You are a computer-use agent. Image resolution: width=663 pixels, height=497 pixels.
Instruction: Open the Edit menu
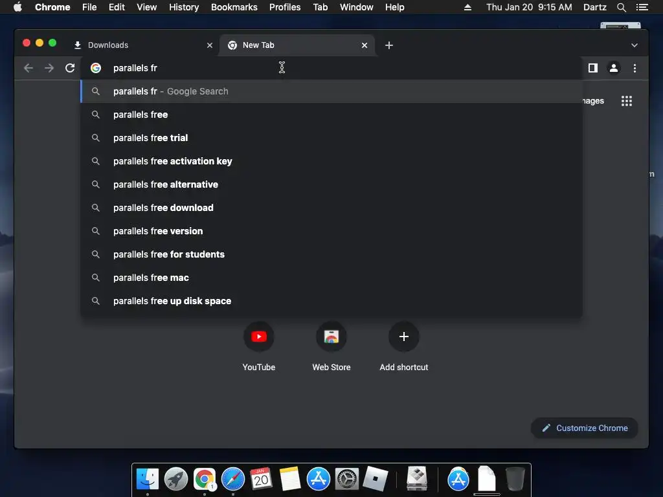pos(117,7)
